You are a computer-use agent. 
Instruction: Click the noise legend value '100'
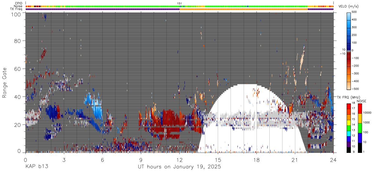click(365, 132)
